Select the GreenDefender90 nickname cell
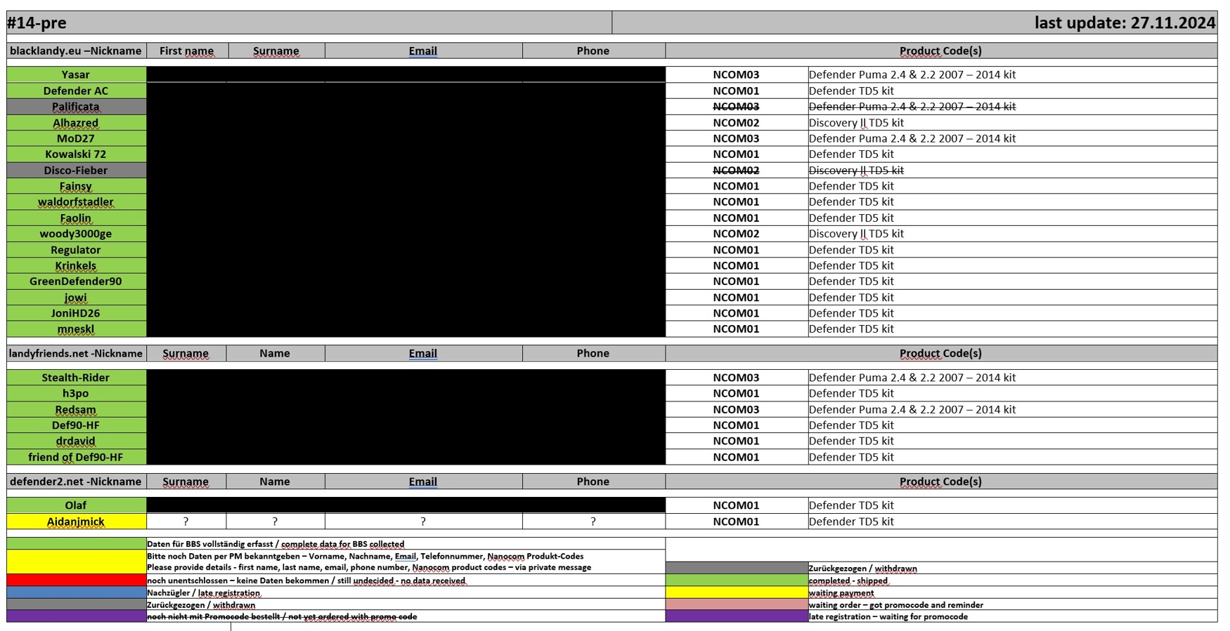The image size is (1230, 631). (x=76, y=281)
